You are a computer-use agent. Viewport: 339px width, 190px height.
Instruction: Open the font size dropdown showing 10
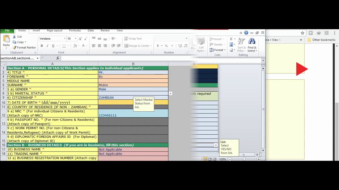[75, 39]
